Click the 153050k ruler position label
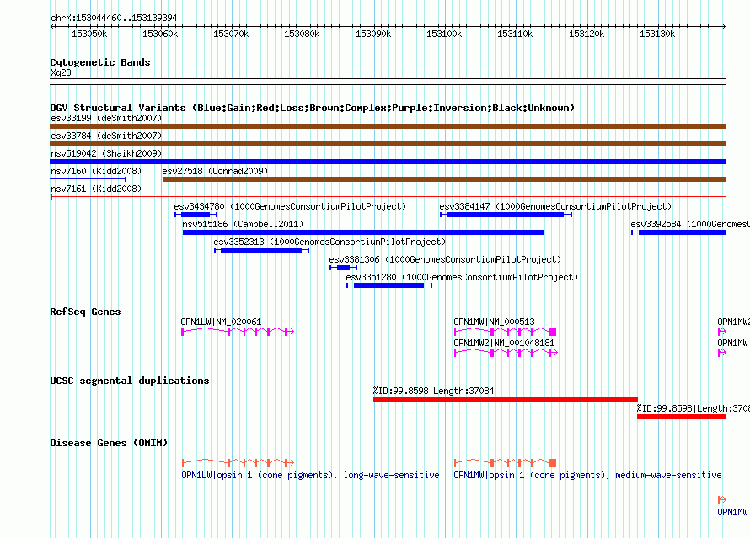This screenshot has width=750, height=538. 89,34
